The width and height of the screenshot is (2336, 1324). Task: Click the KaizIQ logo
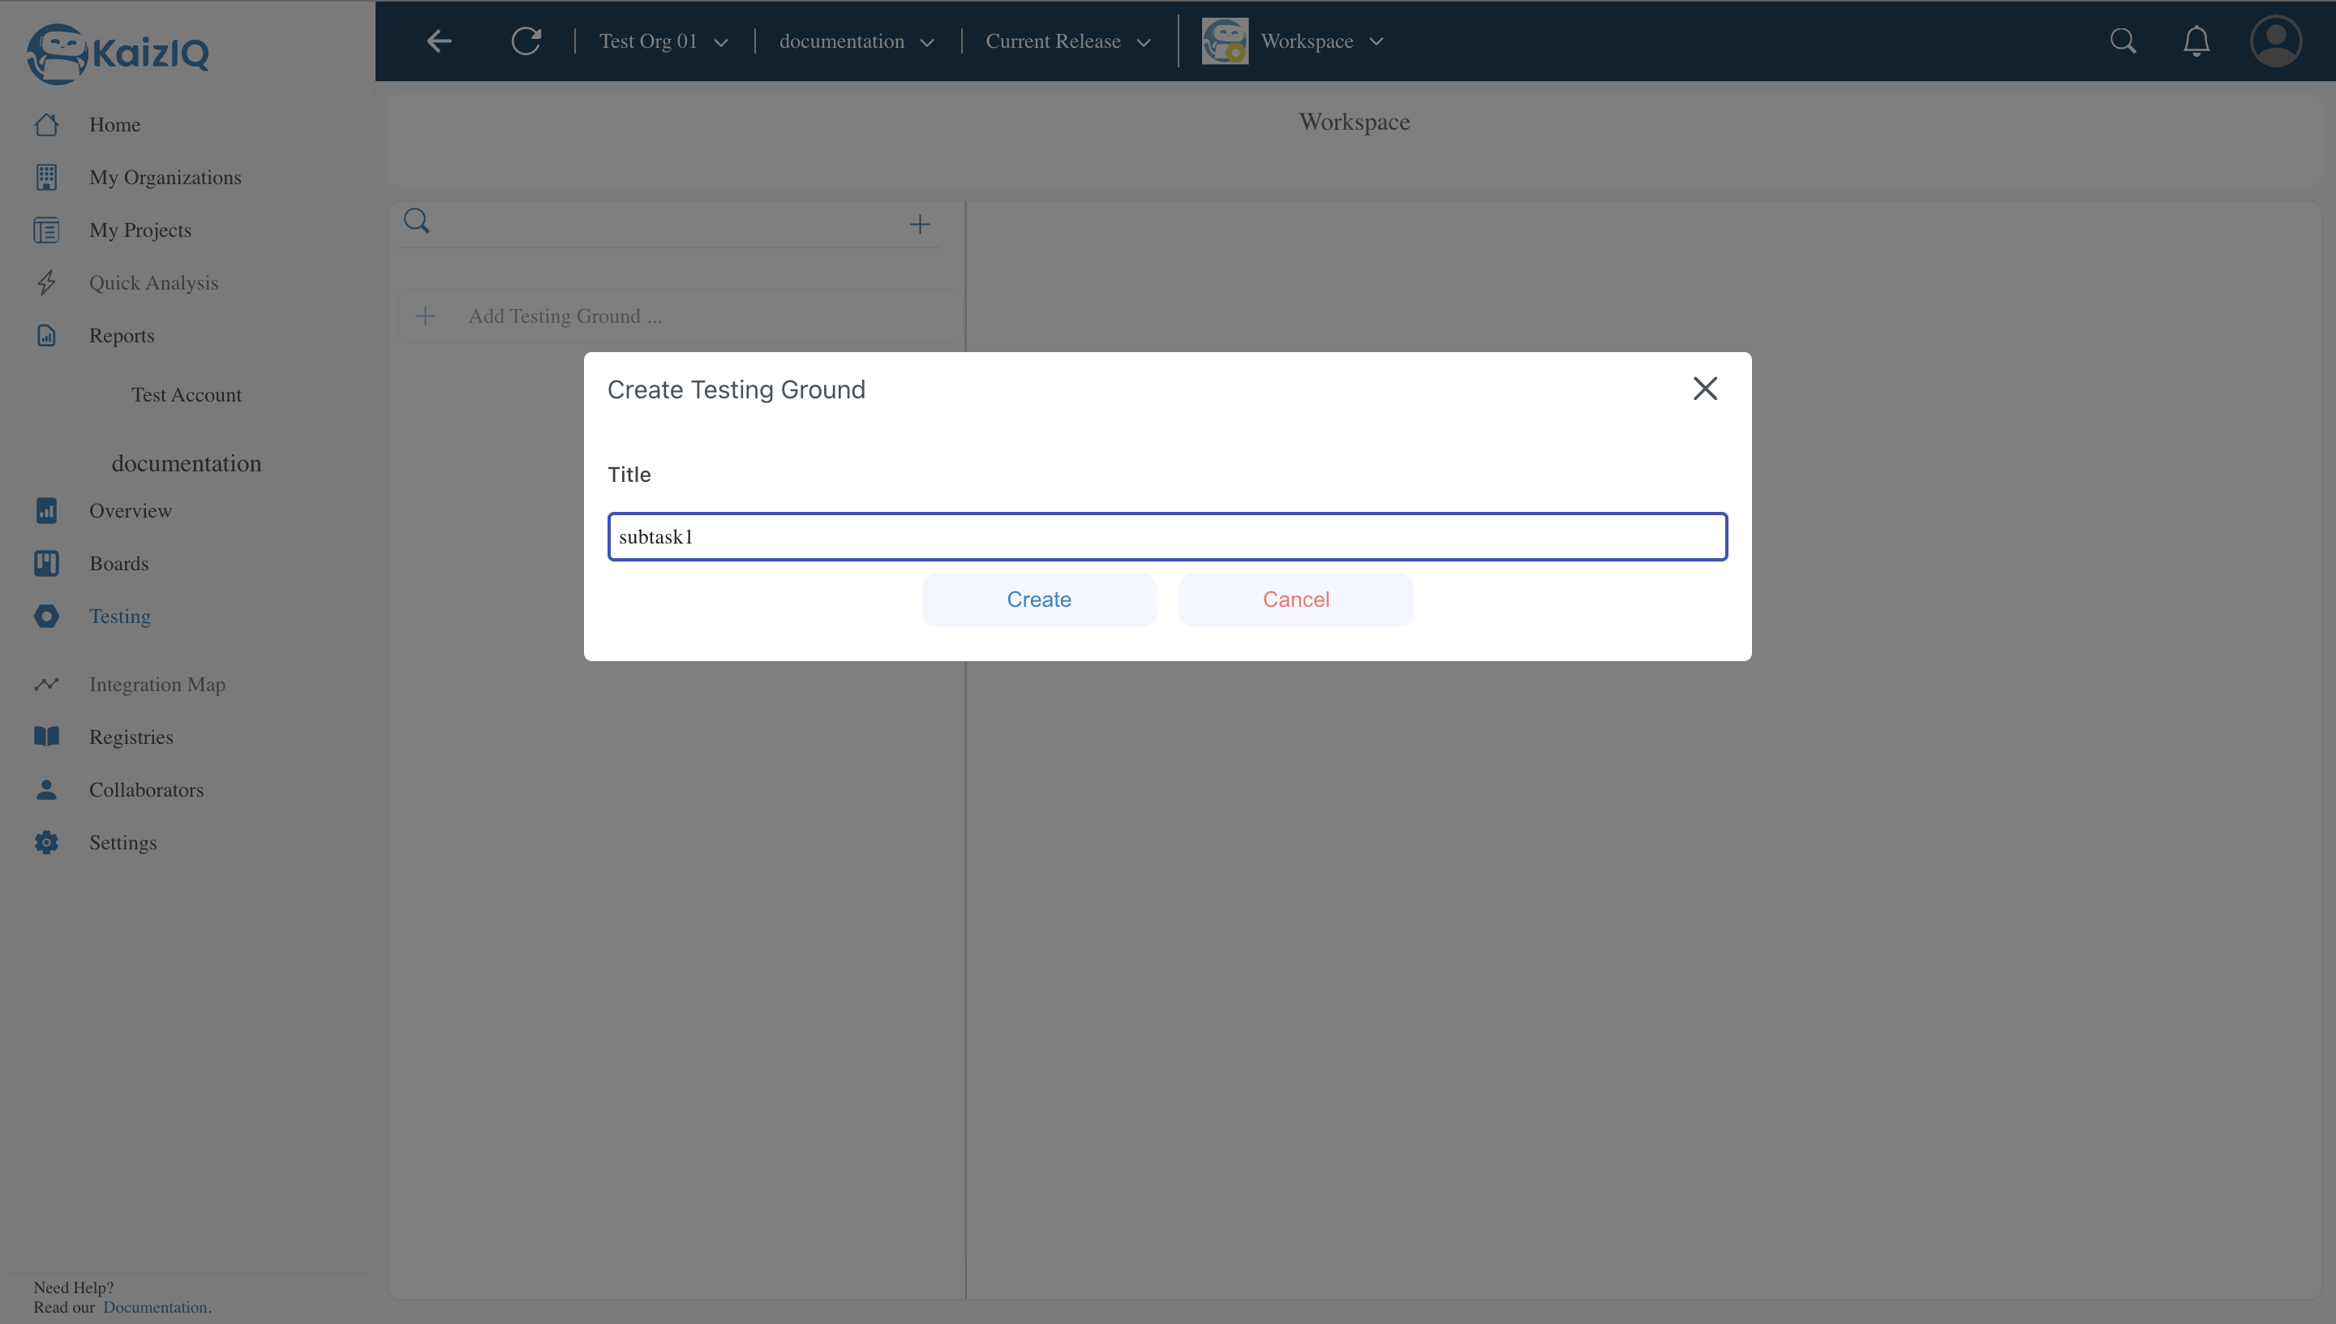tap(118, 54)
